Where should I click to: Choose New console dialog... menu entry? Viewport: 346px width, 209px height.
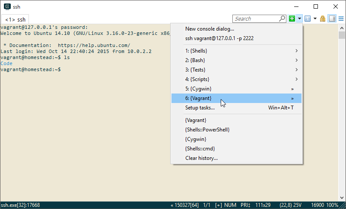point(210,29)
